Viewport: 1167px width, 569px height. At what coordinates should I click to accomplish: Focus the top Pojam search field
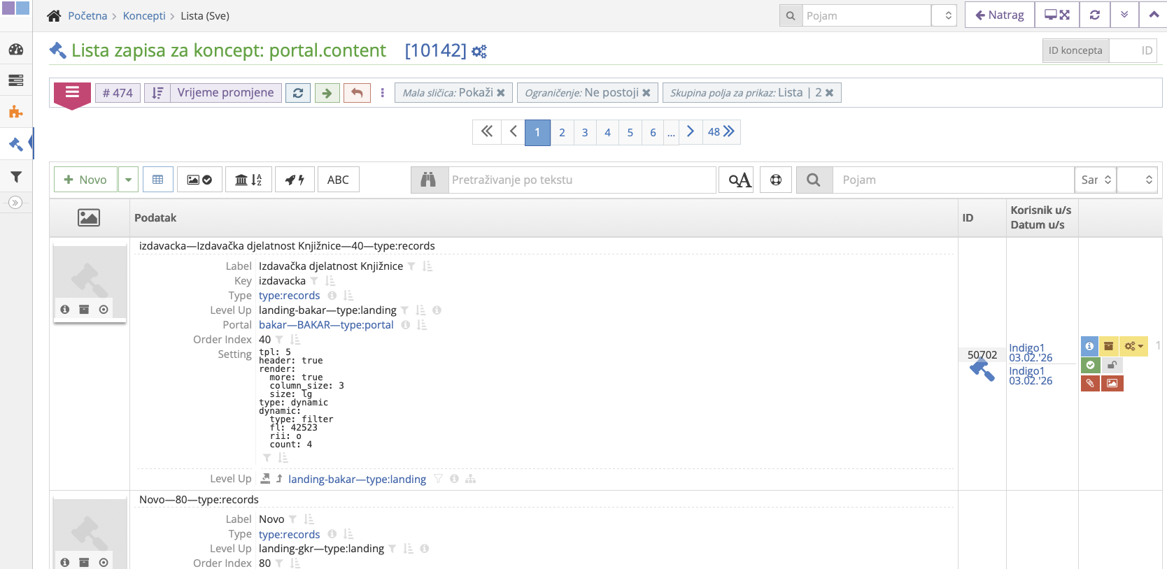[866, 15]
